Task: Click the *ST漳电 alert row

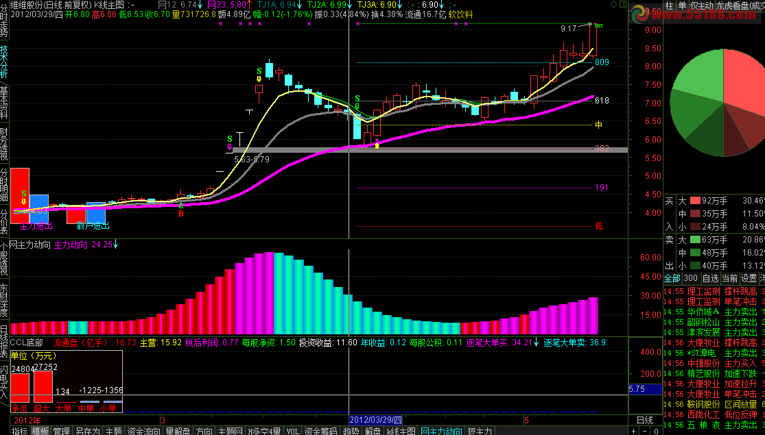Action: [714, 353]
